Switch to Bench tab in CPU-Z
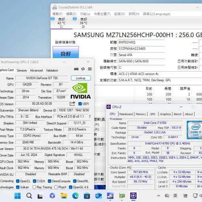 178,114
